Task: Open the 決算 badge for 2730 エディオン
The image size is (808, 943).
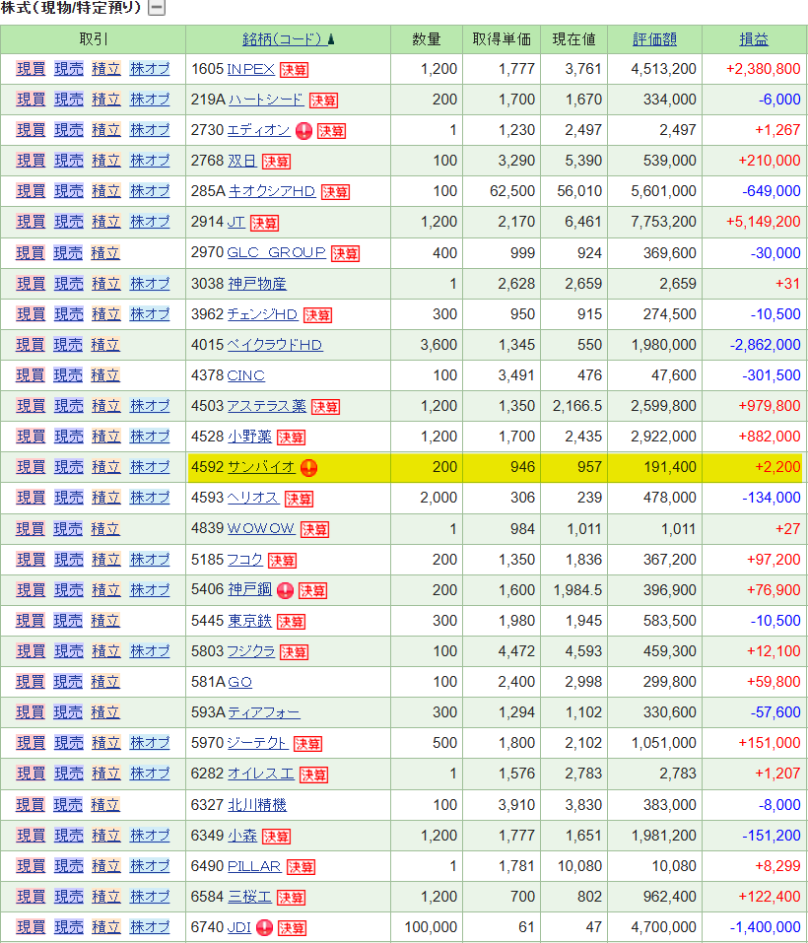Action: point(331,131)
